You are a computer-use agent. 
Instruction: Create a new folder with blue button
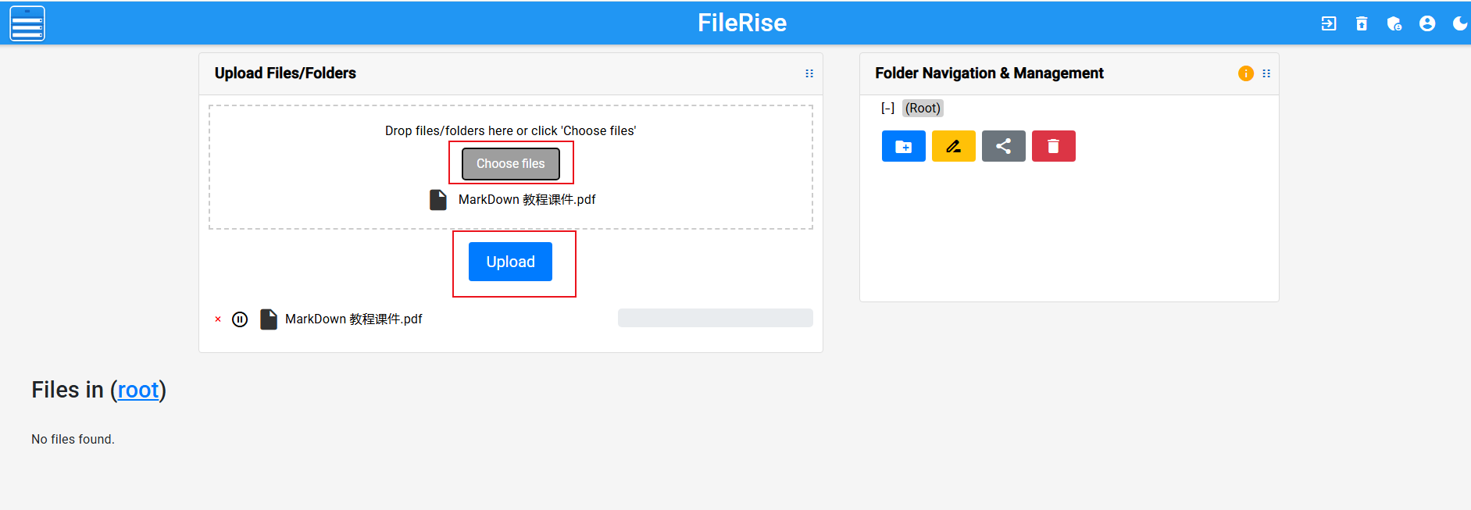click(904, 146)
